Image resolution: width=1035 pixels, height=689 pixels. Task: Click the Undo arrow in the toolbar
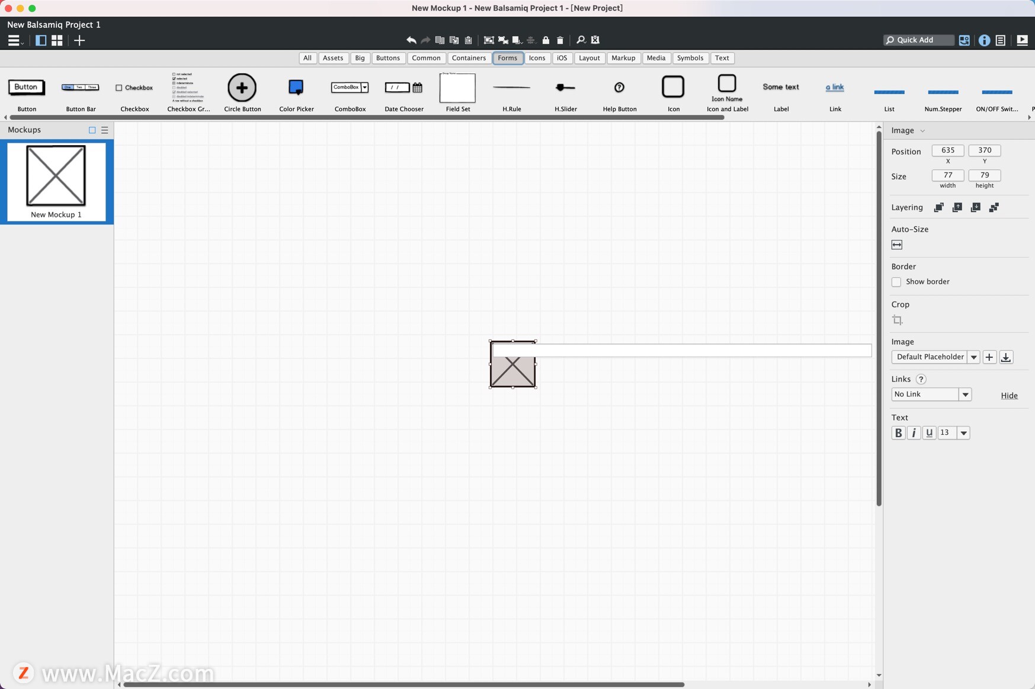(x=411, y=40)
